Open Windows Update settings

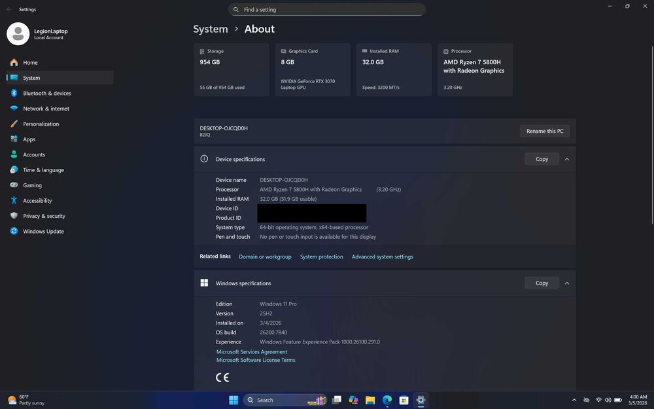[60, 231]
